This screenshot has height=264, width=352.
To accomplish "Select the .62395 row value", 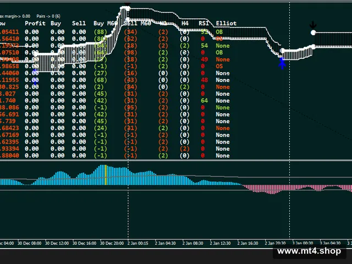I will pos(9,142).
